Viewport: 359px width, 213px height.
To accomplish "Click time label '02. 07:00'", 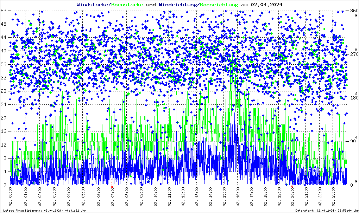I will coord(113,196).
